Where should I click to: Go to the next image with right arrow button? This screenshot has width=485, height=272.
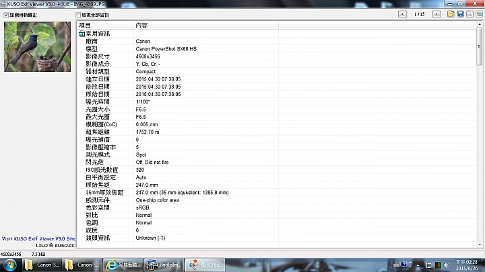click(x=437, y=14)
